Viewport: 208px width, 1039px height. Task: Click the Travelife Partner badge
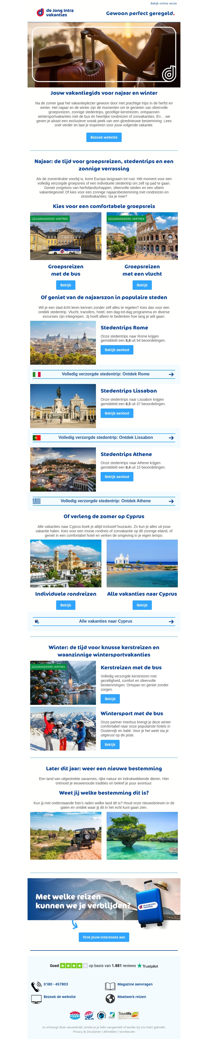[128, 1015]
